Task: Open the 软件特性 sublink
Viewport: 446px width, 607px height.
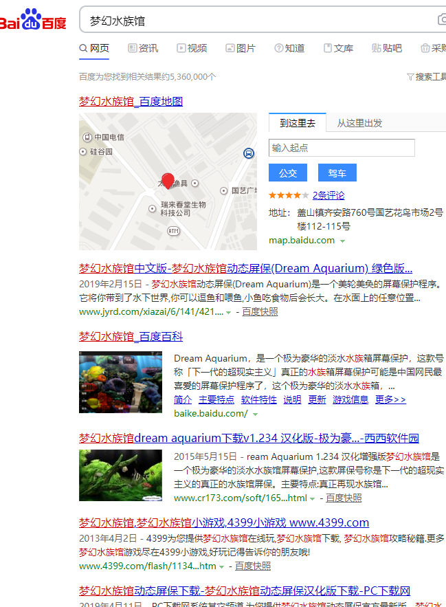Action: pyautogui.click(x=259, y=399)
